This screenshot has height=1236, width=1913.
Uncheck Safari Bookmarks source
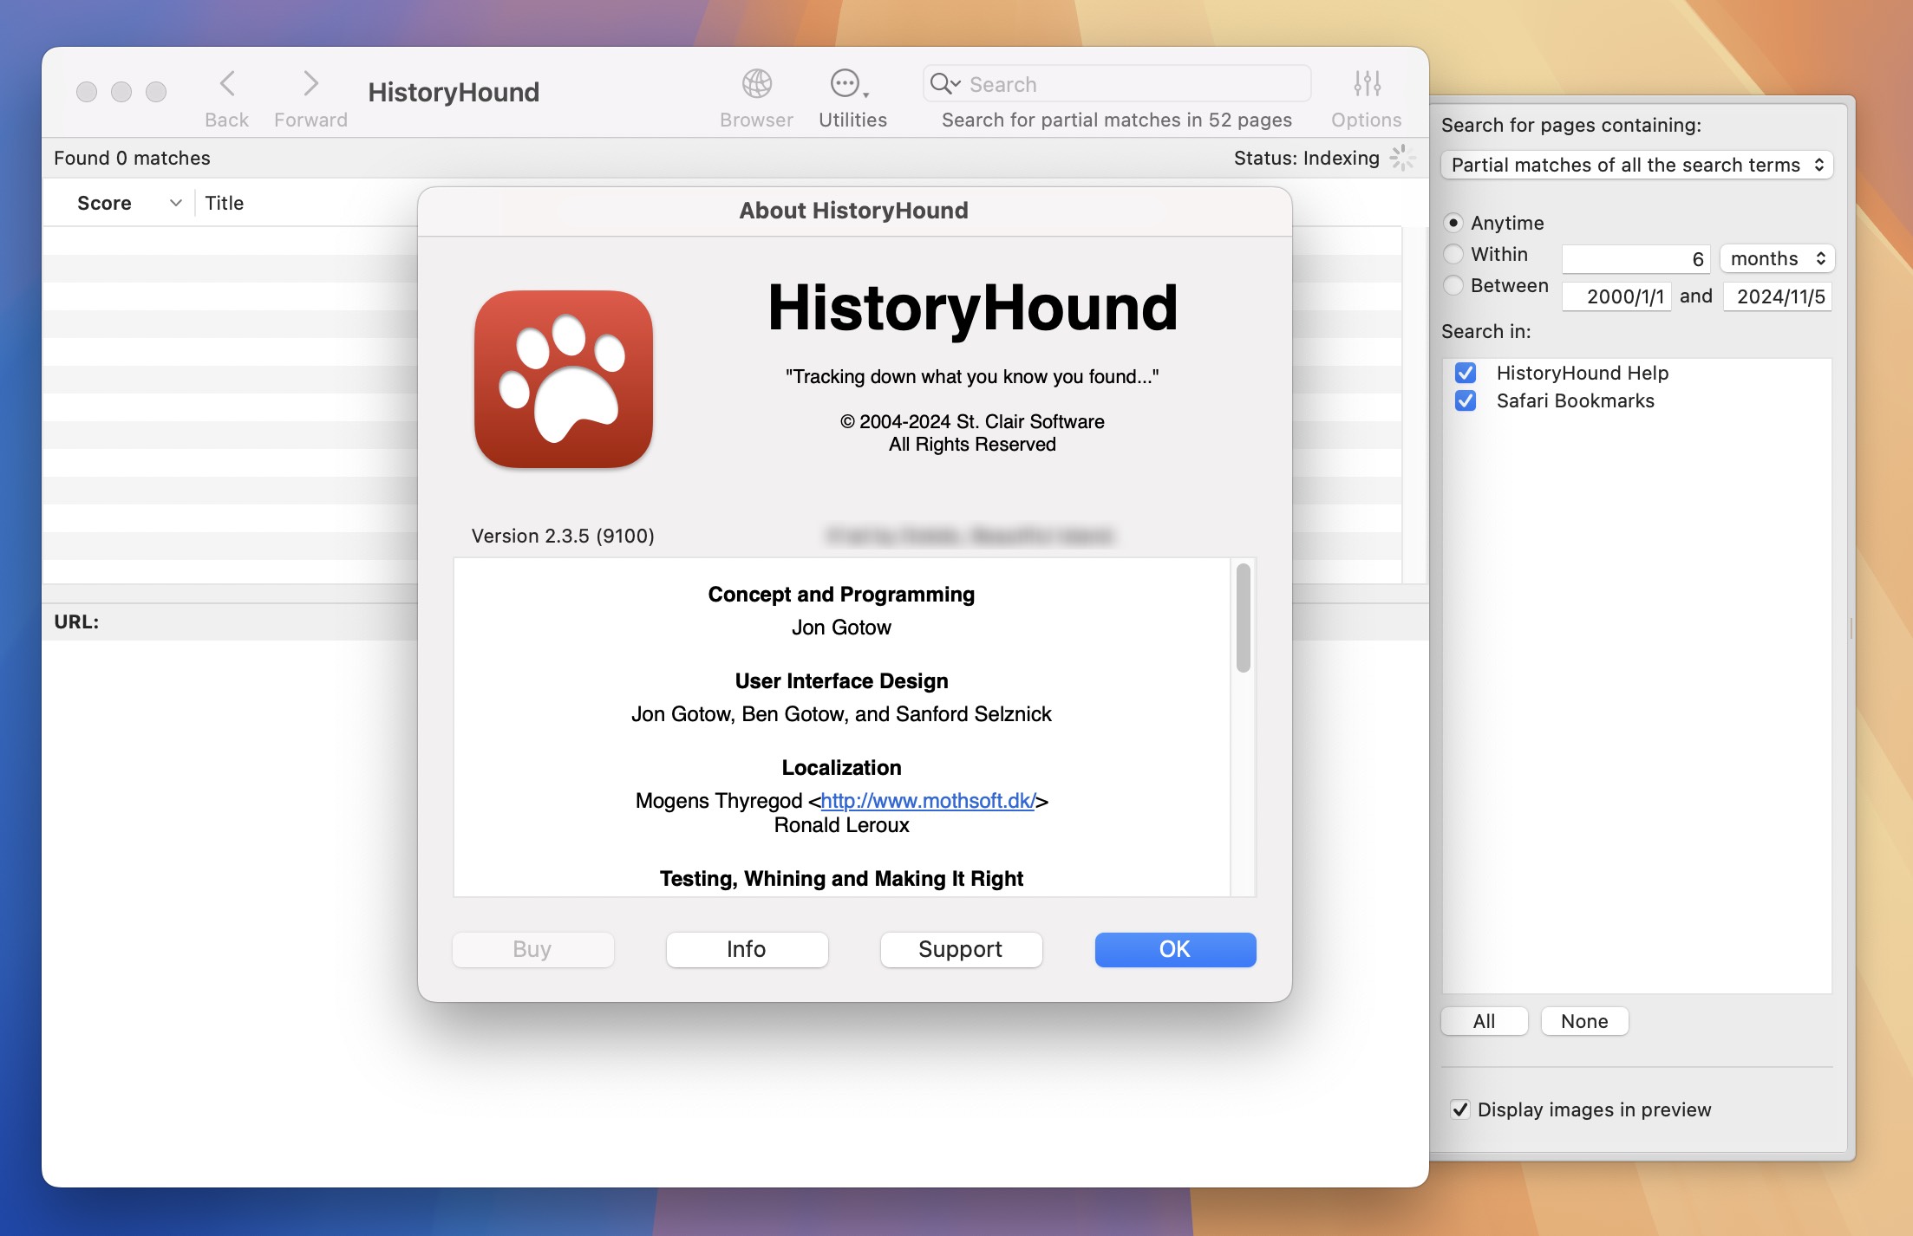[1466, 400]
